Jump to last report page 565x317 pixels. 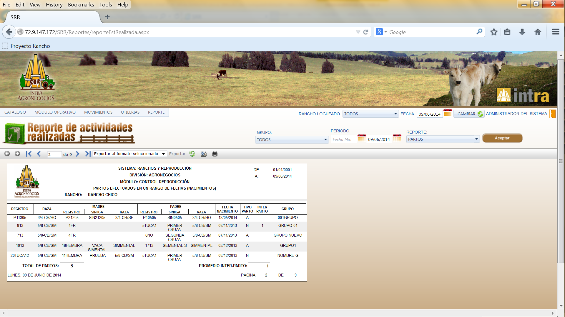88,154
